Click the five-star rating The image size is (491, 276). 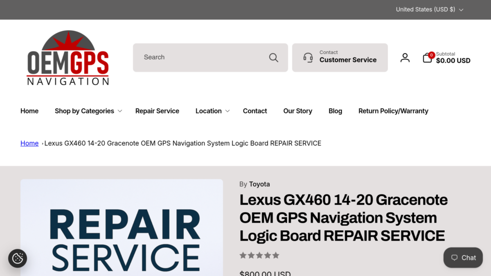[259, 256]
